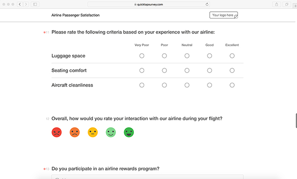
Task: Toggle the Safari sidebar icon
Action: [35, 4]
